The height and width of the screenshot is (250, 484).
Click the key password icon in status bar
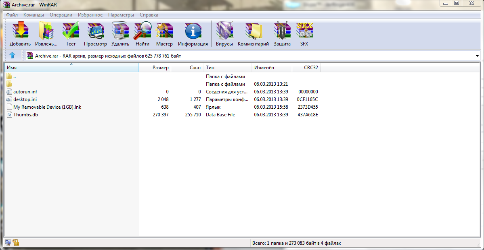16,243
